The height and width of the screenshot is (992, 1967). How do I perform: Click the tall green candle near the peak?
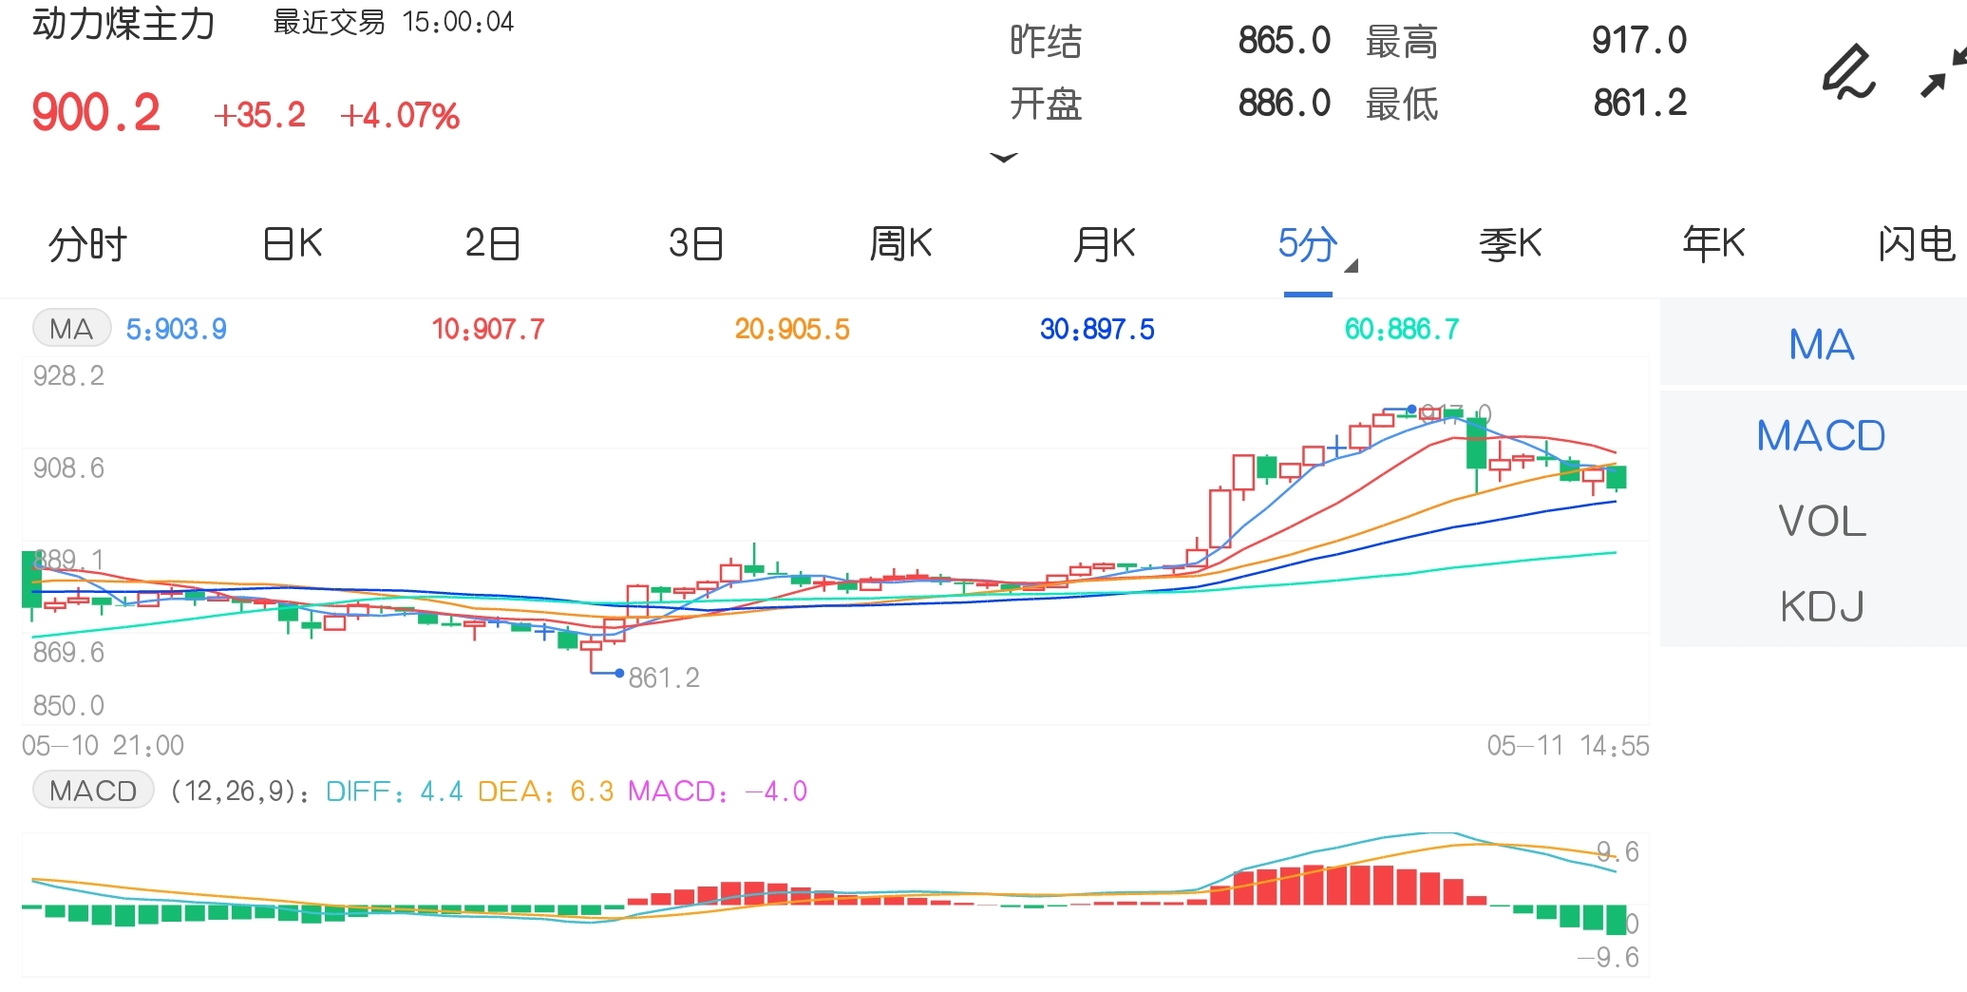click(x=1476, y=443)
